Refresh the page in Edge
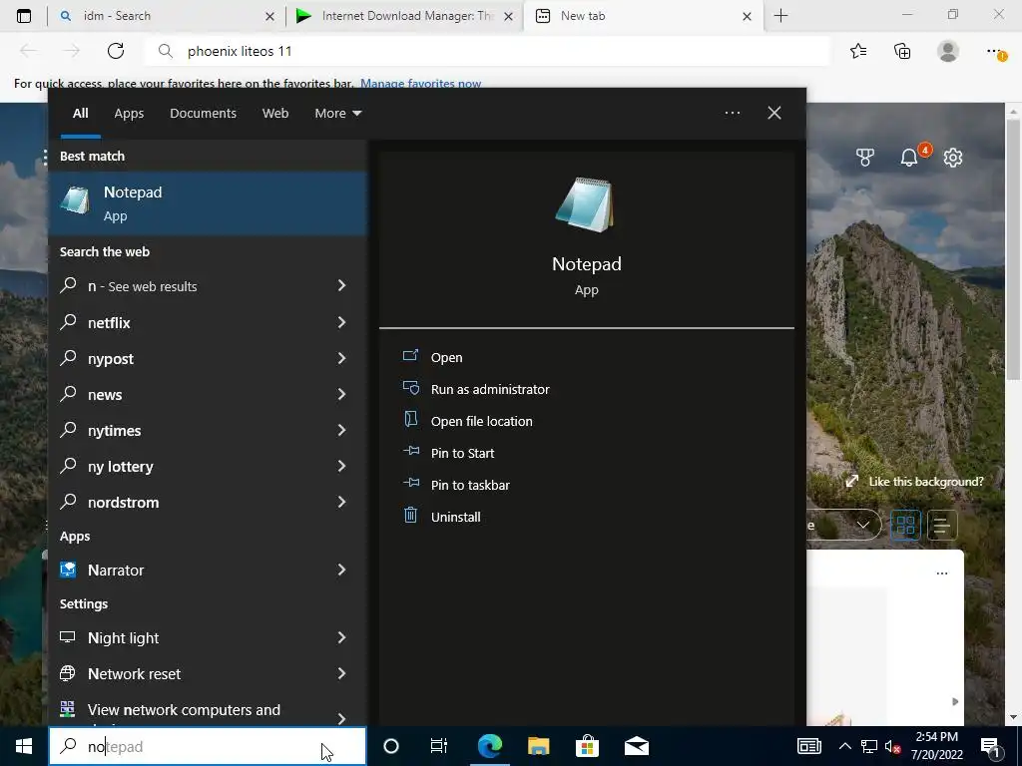Image resolution: width=1022 pixels, height=766 pixels. [x=116, y=51]
